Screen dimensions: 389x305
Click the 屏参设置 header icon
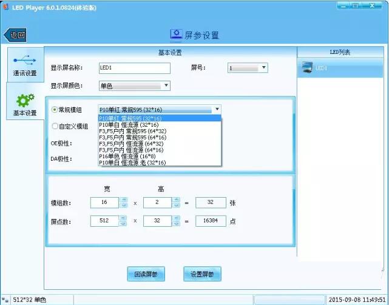click(176, 34)
